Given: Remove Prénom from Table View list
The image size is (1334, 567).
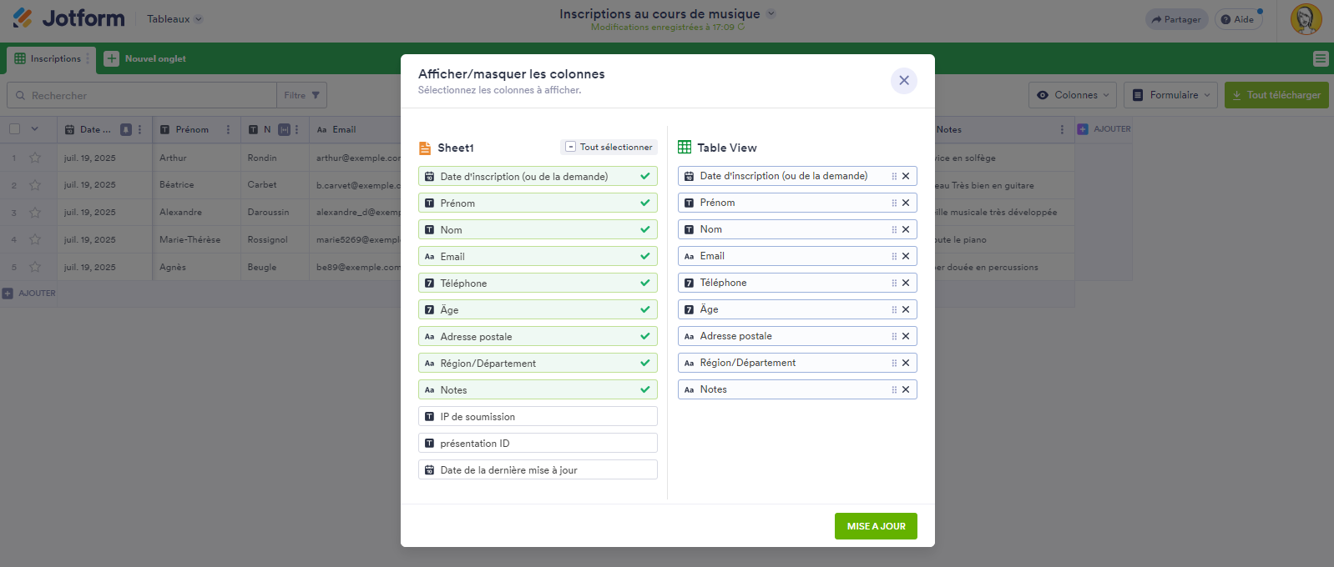Looking at the screenshot, I should tap(906, 203).
